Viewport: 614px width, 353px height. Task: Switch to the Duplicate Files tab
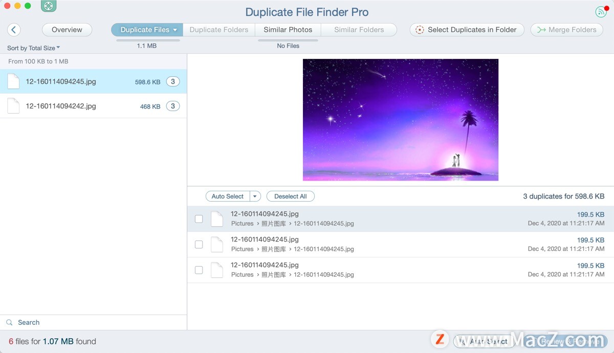click(147, 30)
